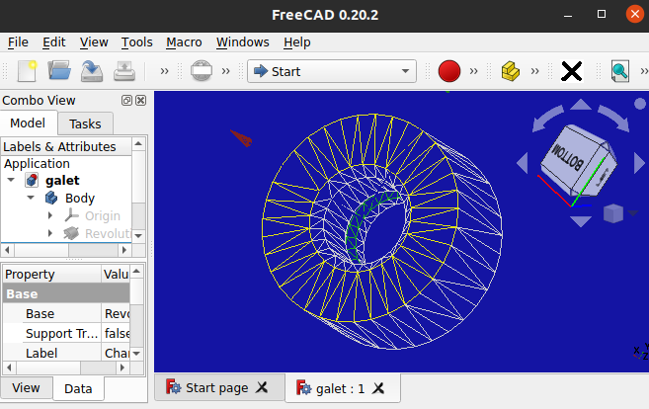Open the Macro menu
The width and height of the screenshot is (649, 409).
[x=184, y=42]
